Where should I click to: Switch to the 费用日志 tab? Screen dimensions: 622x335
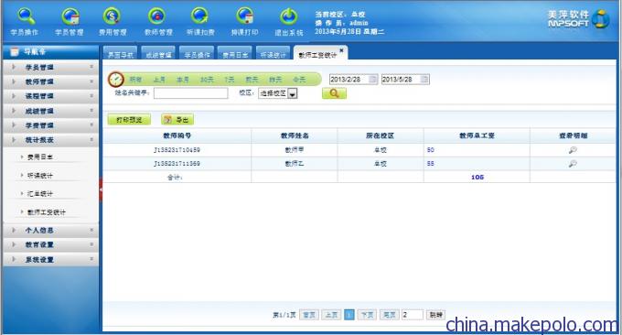point(235,54)
